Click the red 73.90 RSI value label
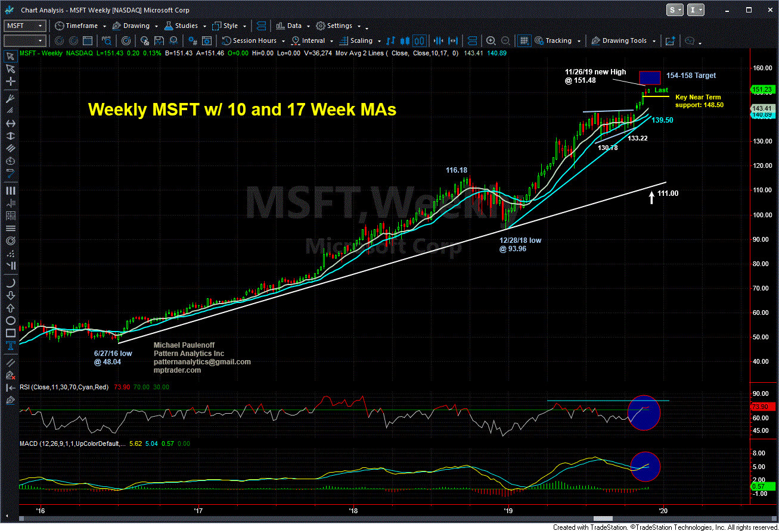Viewport: 779px width, 531px height. coord(762,406)
